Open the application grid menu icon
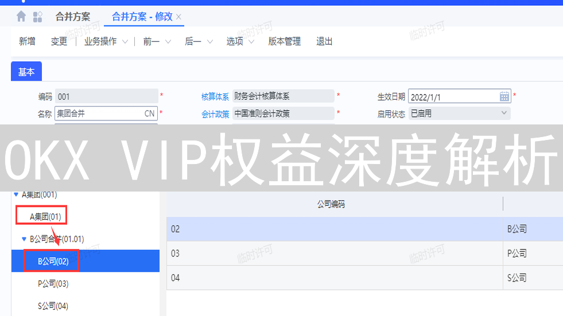 pos(37,17)
